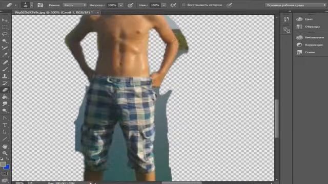328x184 pixels.
Task: Select the Lasso tool
Action: tap(5, 34)
